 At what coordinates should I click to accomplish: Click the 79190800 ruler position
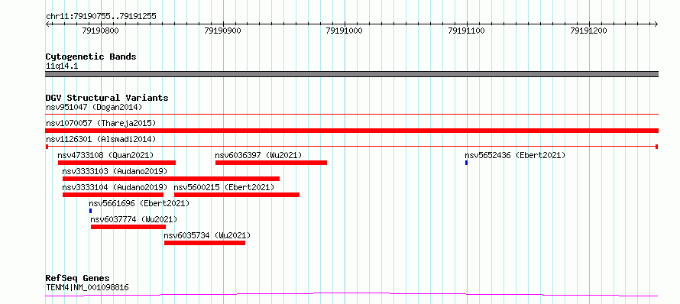(x=100, y=31)
